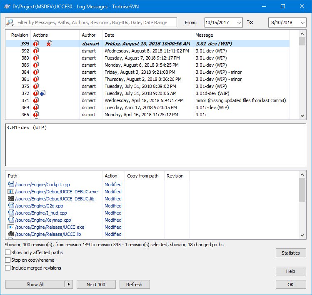Click the filter search magnifier icon

tap(10, 22)
